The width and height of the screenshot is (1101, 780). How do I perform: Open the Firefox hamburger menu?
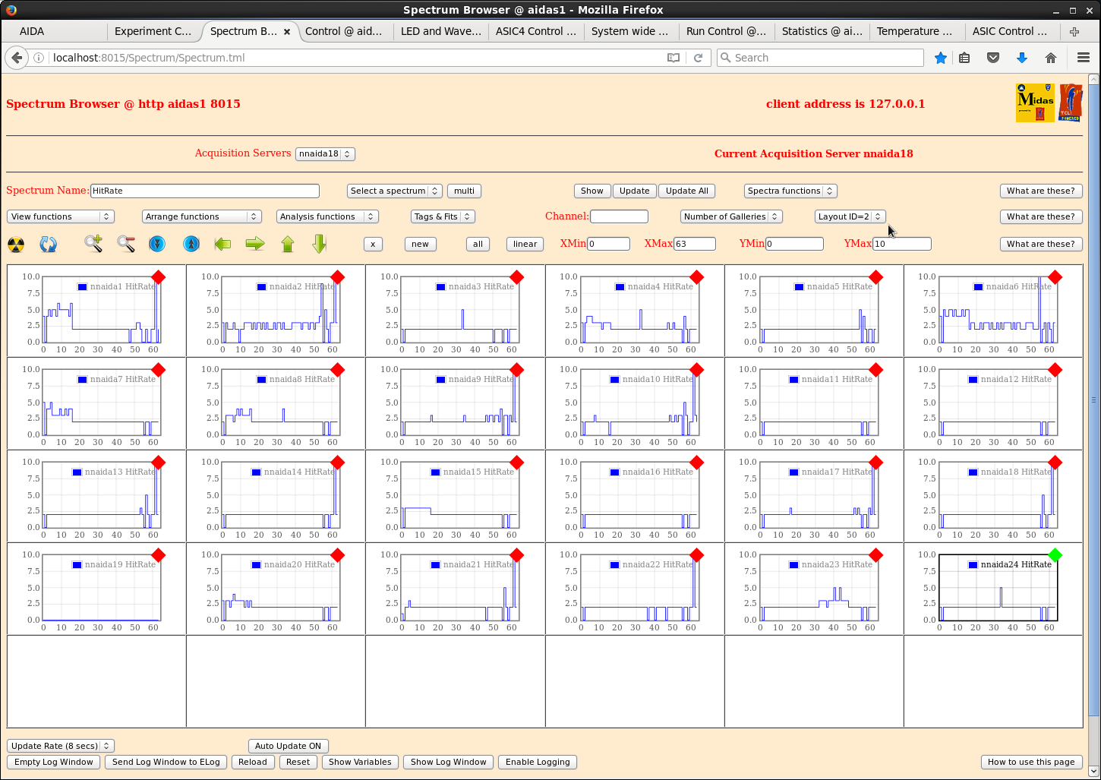point(1084,58)
